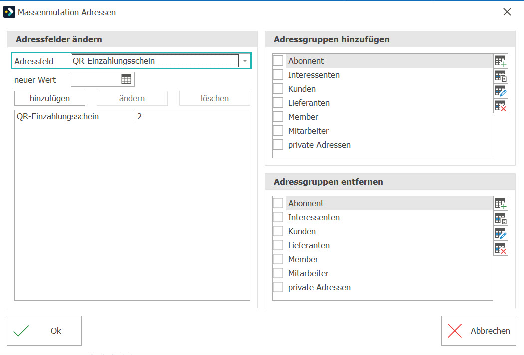This screenshot has width=524, height=355.
Task: Check Kunden under Adressgruppen hinzufügen
Action: pyautogui.click(x=278, y=89)
